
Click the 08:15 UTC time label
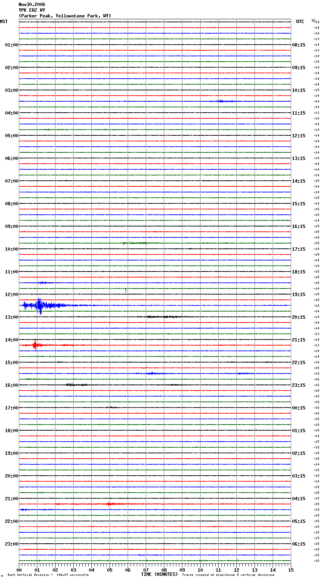299,45
